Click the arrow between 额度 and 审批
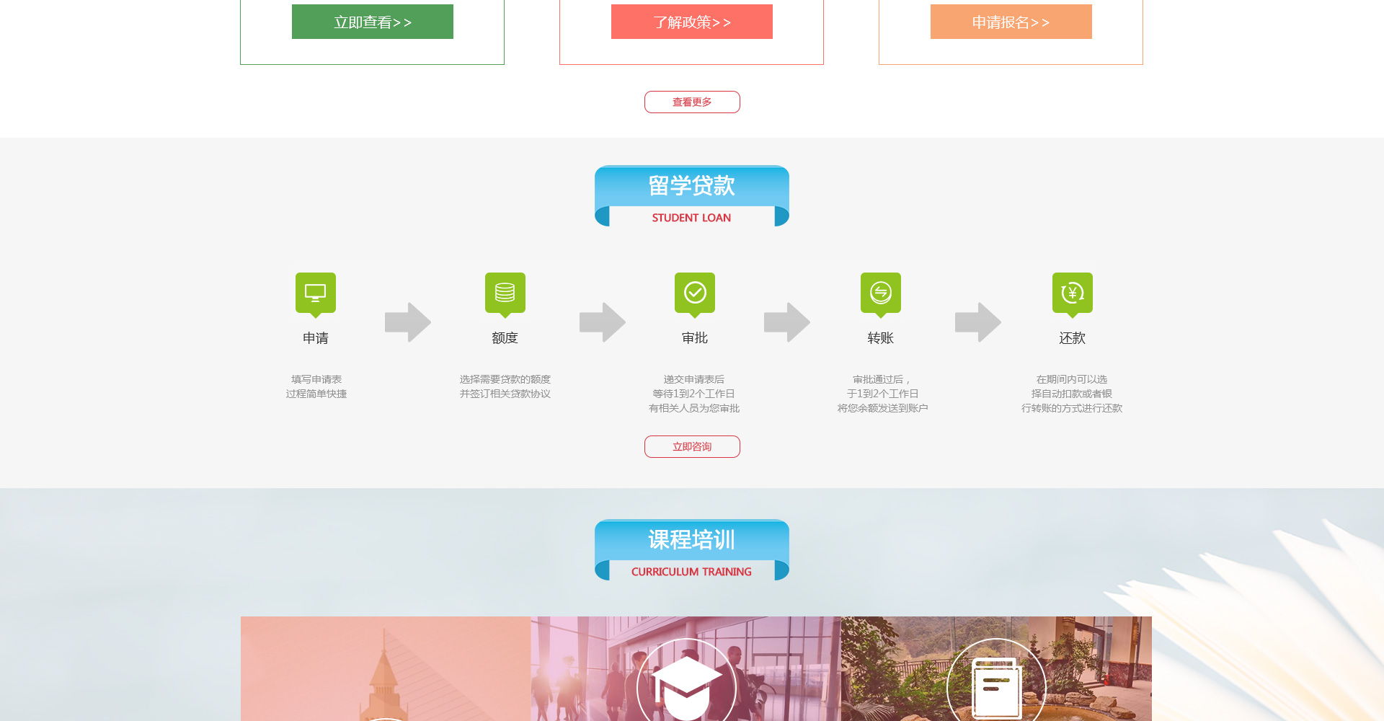This screenshot has height=721, width=1384. (x=603, y=322)
